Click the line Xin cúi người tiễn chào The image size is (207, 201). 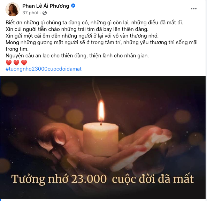[77, 29]
